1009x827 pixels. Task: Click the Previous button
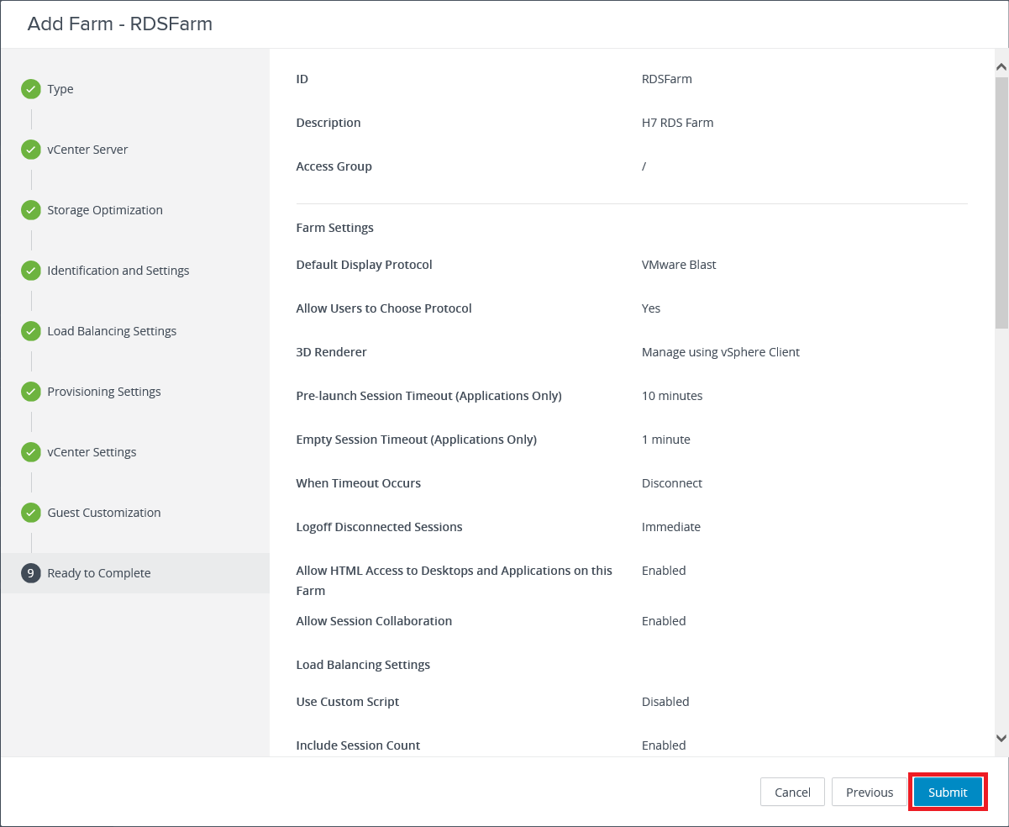869,793
